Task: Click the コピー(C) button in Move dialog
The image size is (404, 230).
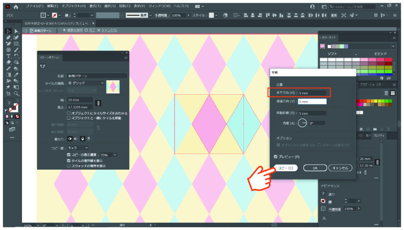Action: [x=286, y=168]
